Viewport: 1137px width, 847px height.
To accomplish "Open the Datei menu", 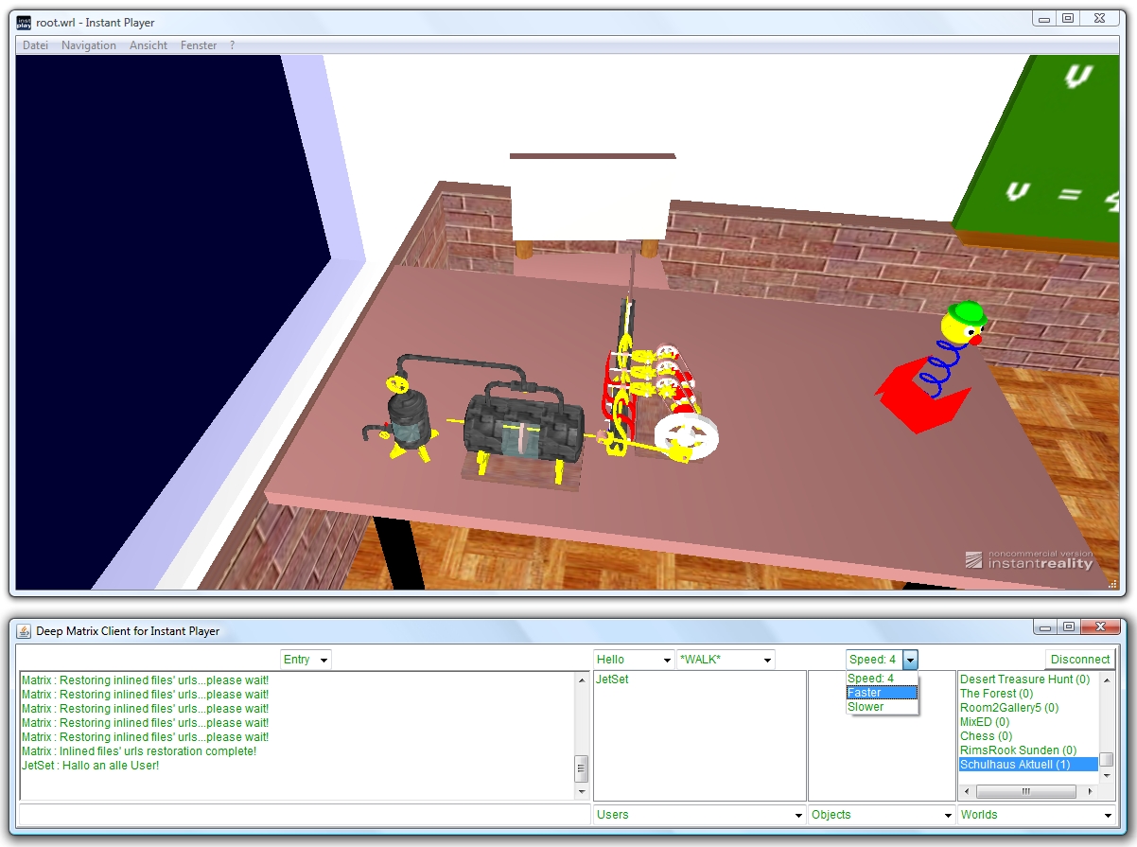I will point(36,45).
